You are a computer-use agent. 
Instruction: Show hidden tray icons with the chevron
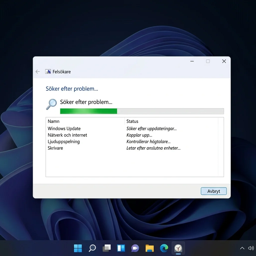coord(242,248)
